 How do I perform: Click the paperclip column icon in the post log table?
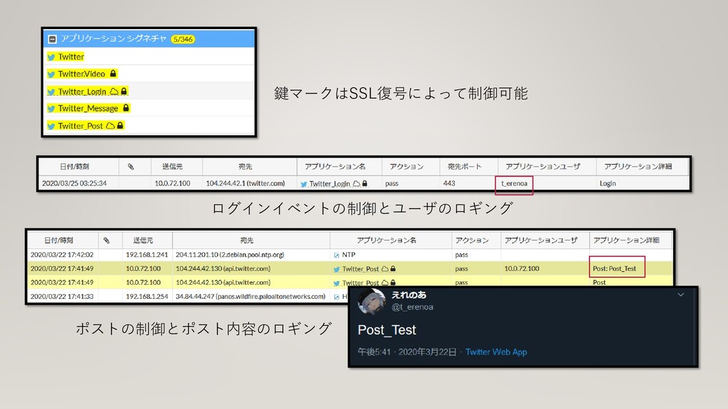click(107, 240)
